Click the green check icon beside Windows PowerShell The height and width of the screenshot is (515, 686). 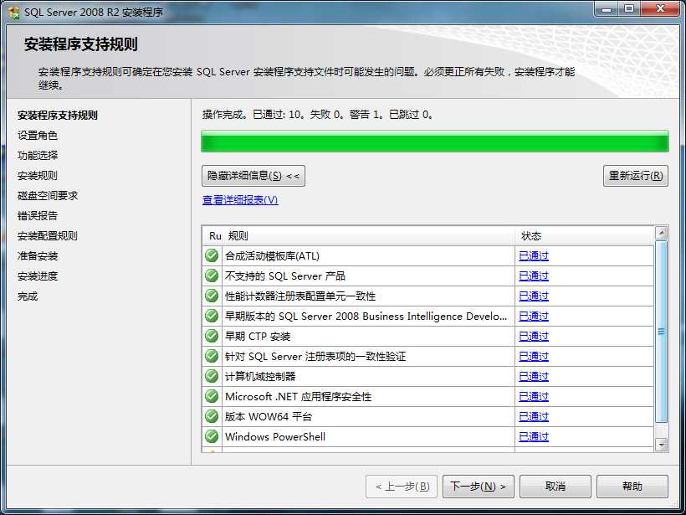212,436
